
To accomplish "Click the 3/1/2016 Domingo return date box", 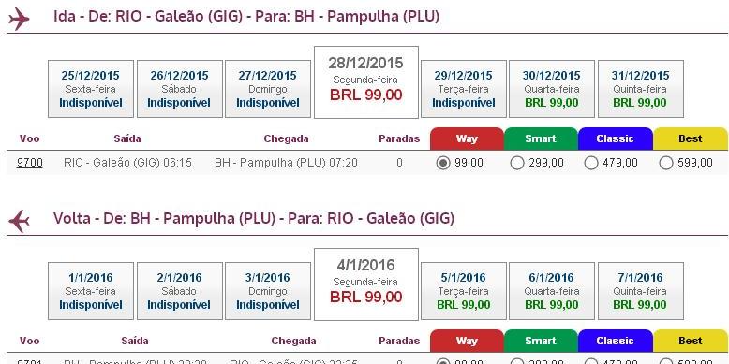I will (268, 291).
